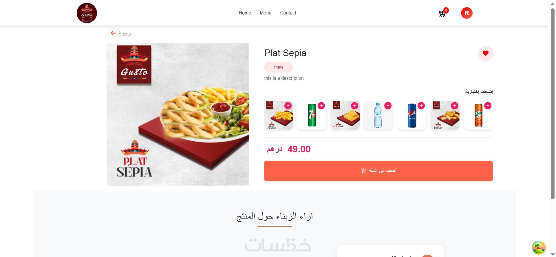Click the page vertical scrollbar
The height and width of the screenshot is (257, 556).
552,103
